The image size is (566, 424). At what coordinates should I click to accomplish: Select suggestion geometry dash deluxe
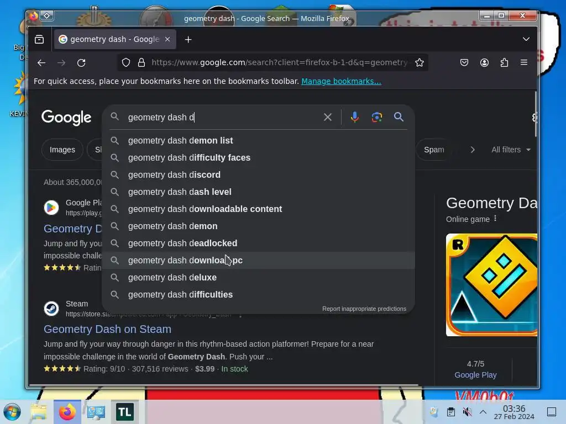point(259,278)
